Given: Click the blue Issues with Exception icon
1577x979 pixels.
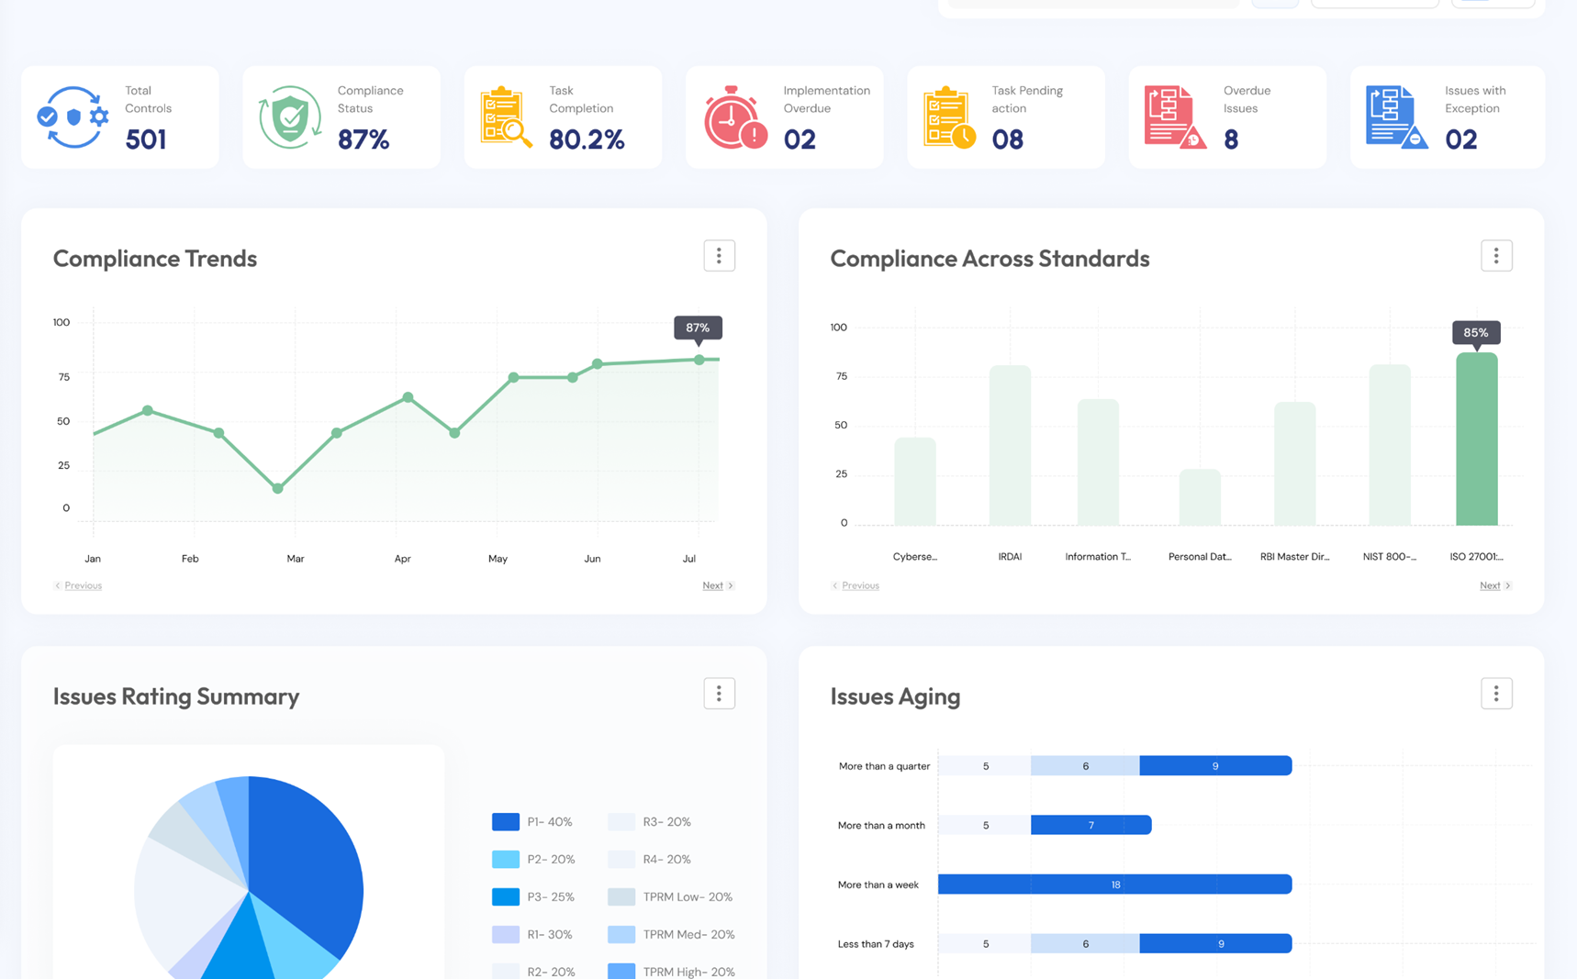Looking at the screenshot, I should (x=1396, y=117).
